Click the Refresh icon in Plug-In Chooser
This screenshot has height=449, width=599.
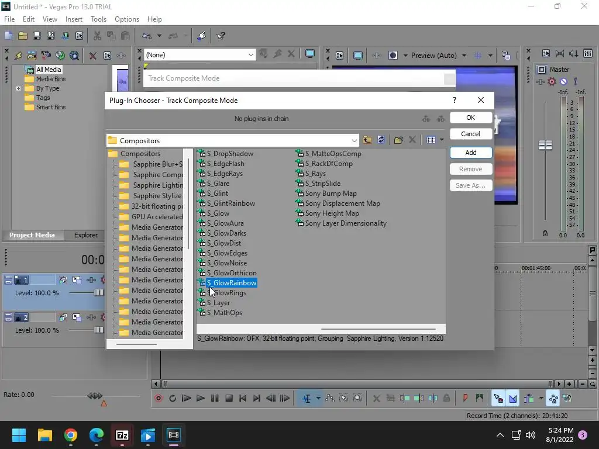pos(381,140)
